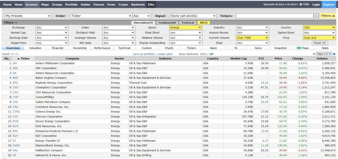338x159 pixels.
Task: Click the Login link
Action: coord(316,5)
